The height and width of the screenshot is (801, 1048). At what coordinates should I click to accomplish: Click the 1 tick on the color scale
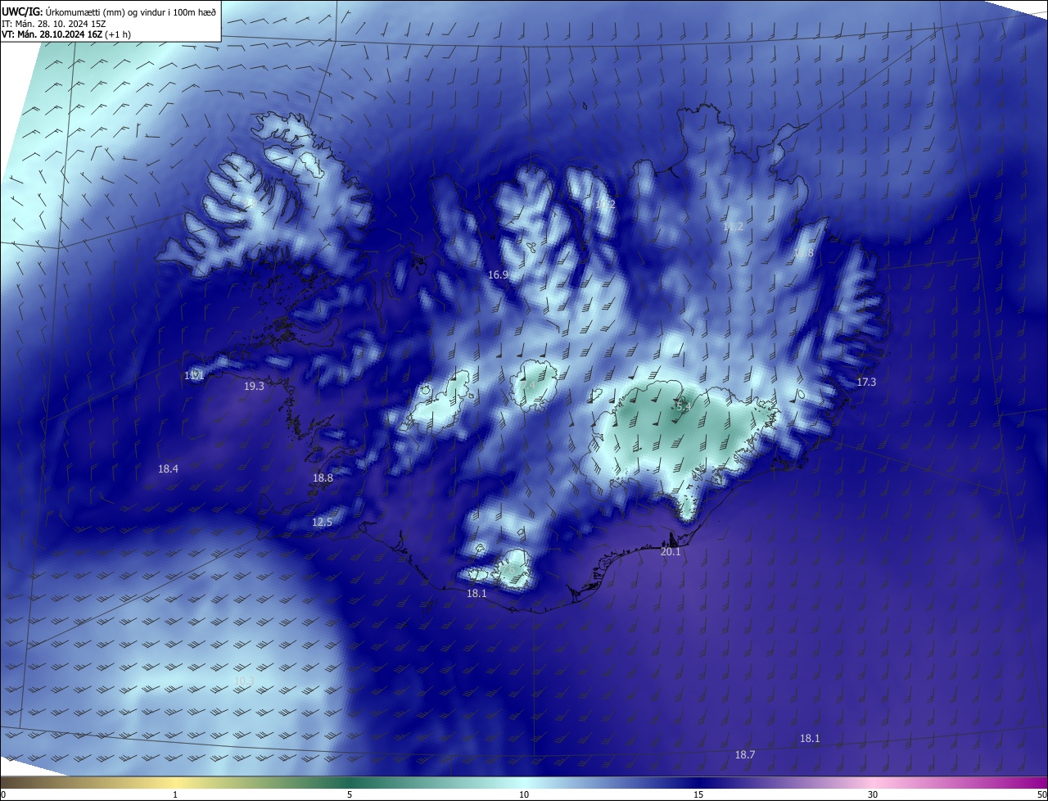[175, 794]
